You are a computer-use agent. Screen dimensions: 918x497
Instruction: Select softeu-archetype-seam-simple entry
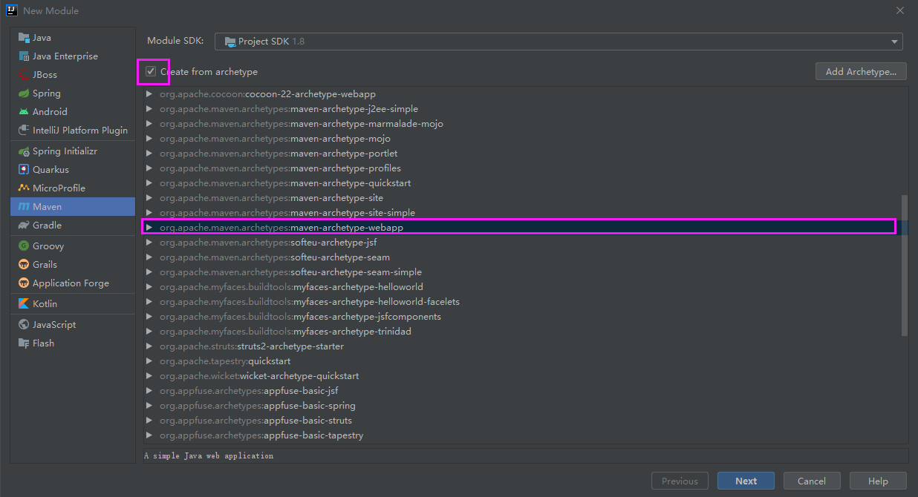[x=521, y=272]
